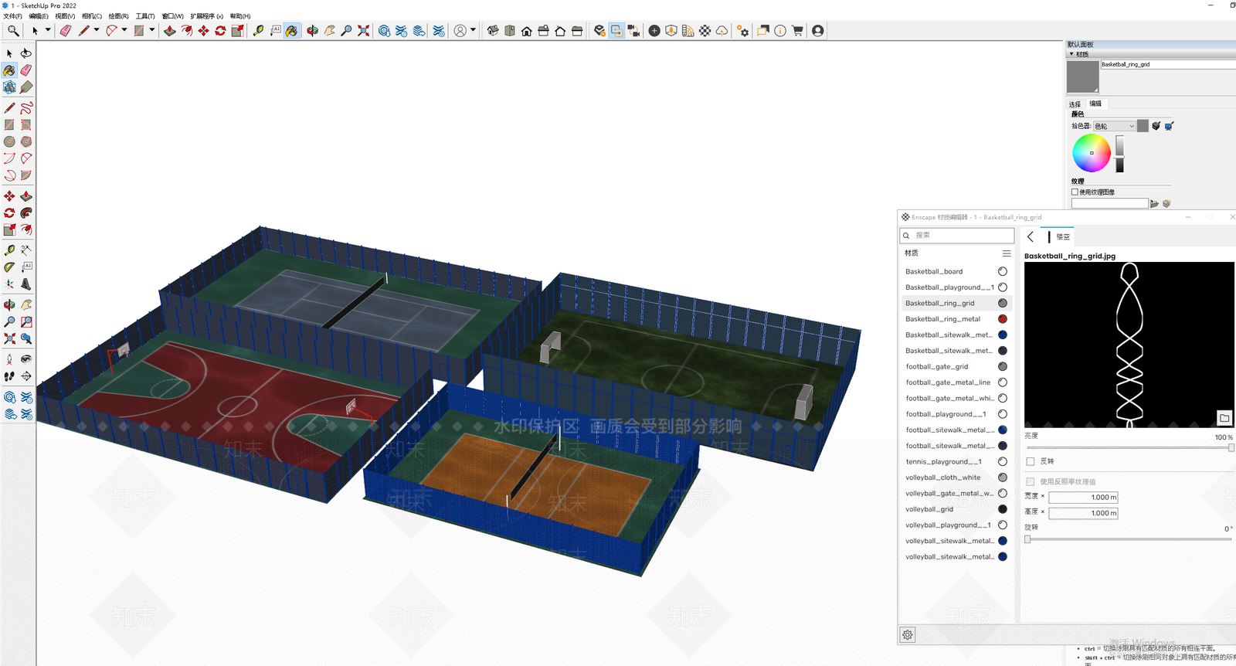Screen dimensions: 1236x666
Task: Choose the Follow Me tool in left toolbar
Action: (26, 213)
